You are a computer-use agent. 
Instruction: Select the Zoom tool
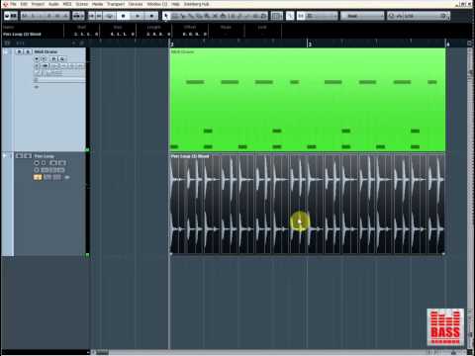(207, 16)
